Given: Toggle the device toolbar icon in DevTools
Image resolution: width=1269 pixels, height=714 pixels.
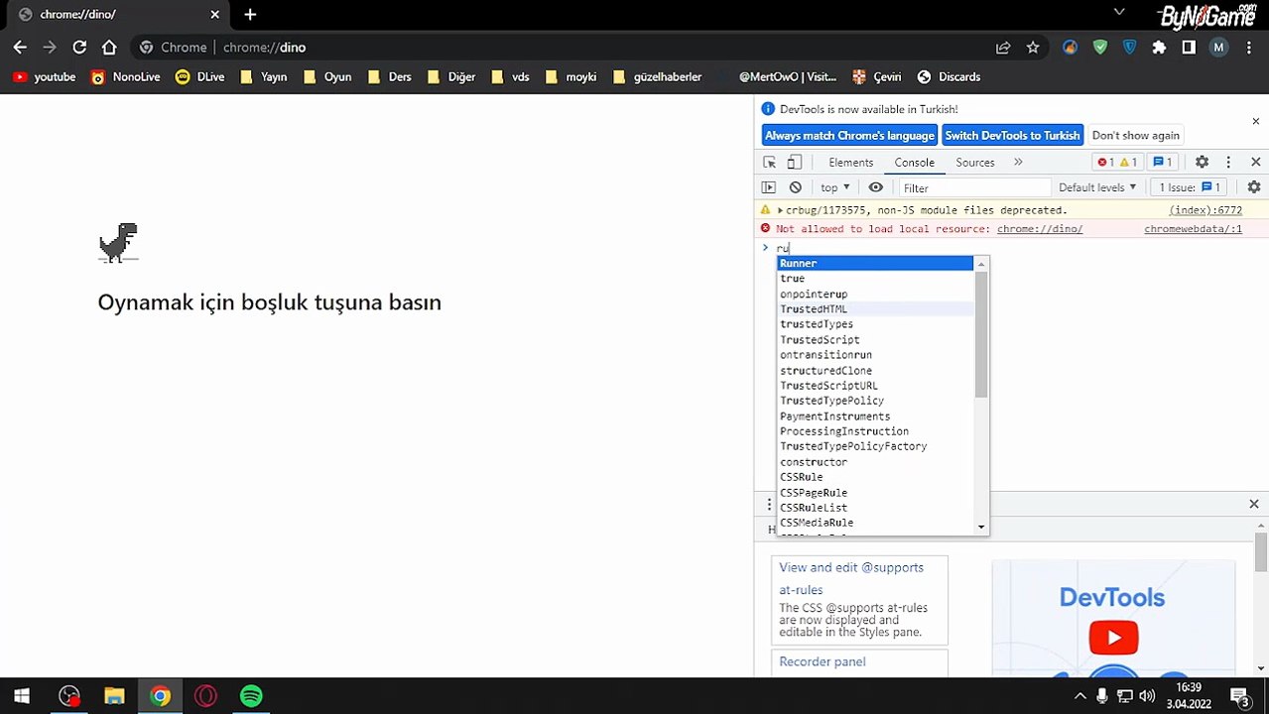Looking at the screenshot, I should 794,162.
